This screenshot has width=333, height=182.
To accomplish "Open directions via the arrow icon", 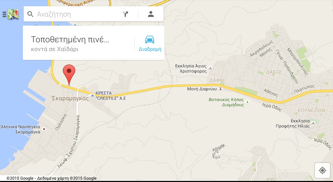I will tap(125, 14).
